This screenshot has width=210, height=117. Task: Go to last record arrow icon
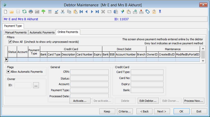point(97,12)
